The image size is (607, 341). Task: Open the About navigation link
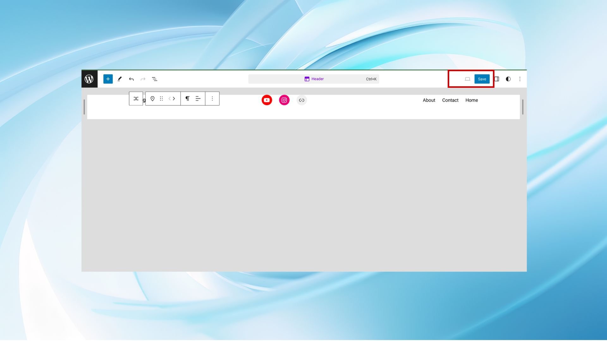click(429, 100)
